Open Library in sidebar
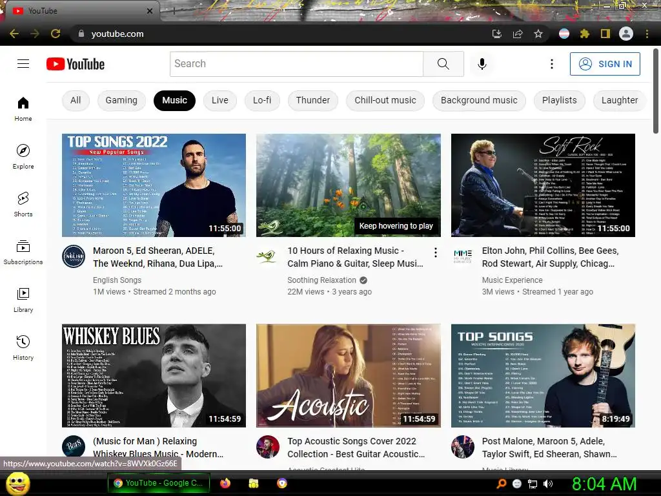 pos(23,300)
